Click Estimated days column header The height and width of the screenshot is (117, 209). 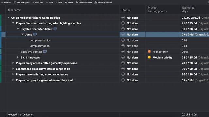pyautogui.click(x=188, y=9)
